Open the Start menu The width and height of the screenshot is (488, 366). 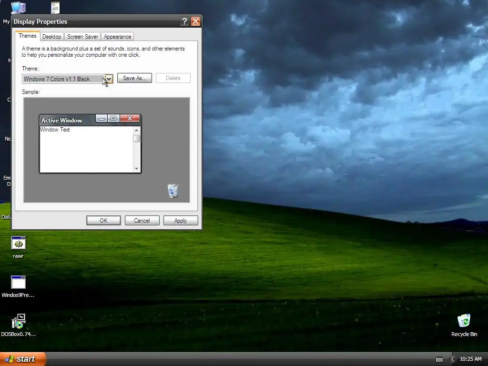(23, 359)
